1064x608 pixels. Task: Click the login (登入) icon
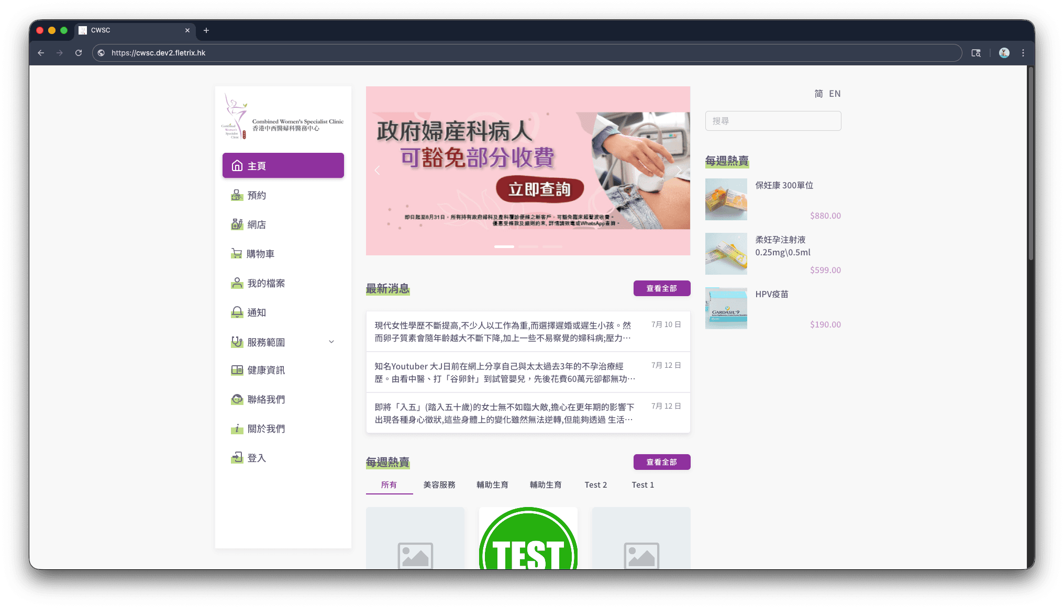coord(237,458)
